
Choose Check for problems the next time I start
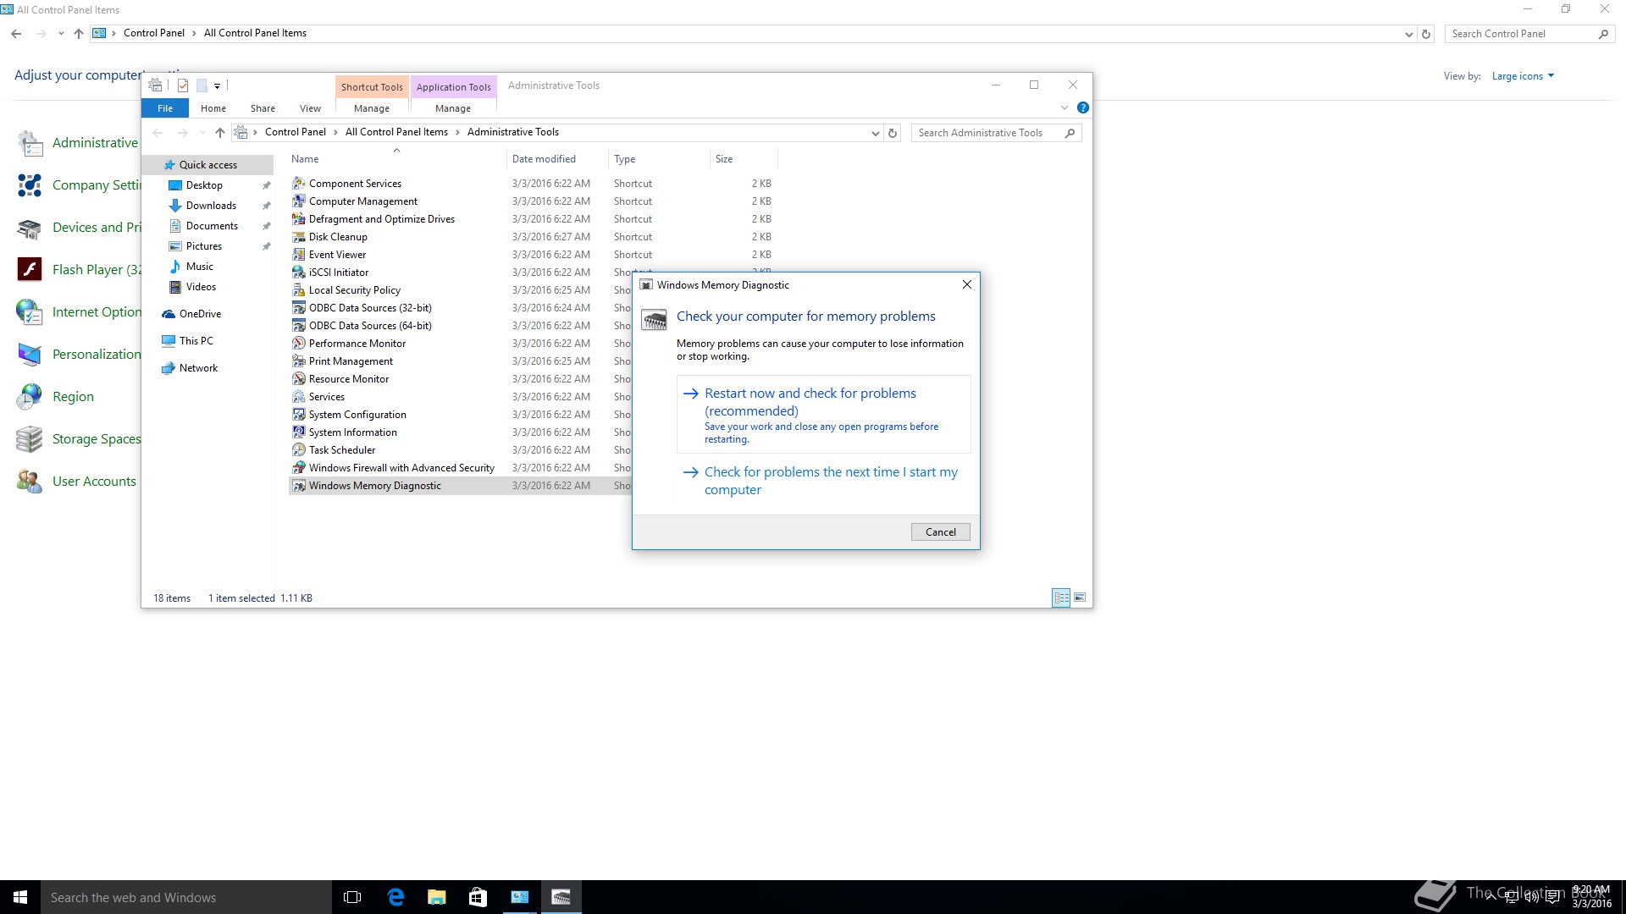click(x=823, y=481)
